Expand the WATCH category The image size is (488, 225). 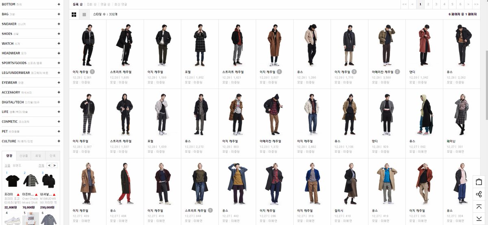59,43
